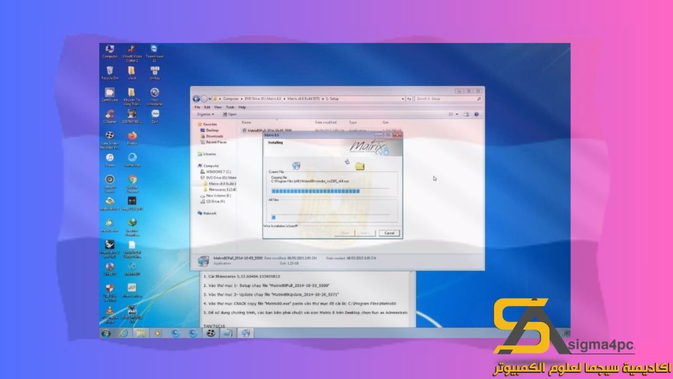Open iTunes desktop shortcut

pyautogui.click(x=110, y=160)
